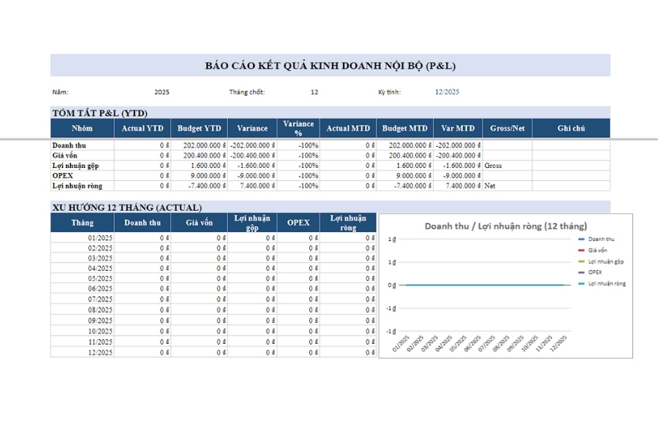The height and width of the screenshot is (438, 658).
Task: Click the 'Gross/Net' column header
Action: click(507, 128)
